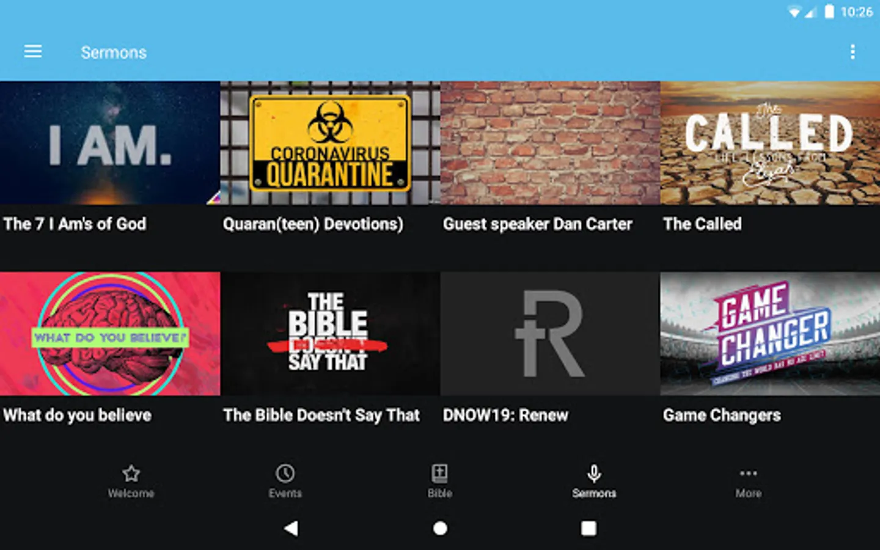Tap the Android recent apps square

coord(588,528)
